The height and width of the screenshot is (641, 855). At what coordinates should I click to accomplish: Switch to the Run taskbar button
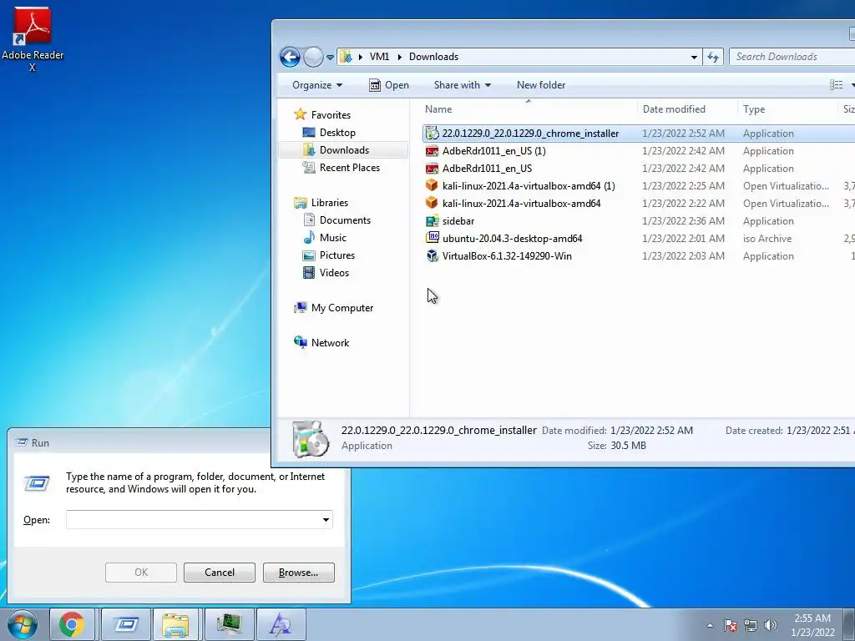point(125,624)
